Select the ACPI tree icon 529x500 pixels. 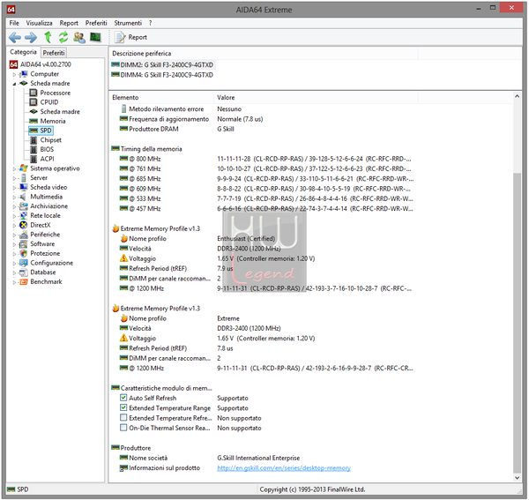[x=34, y=159]
